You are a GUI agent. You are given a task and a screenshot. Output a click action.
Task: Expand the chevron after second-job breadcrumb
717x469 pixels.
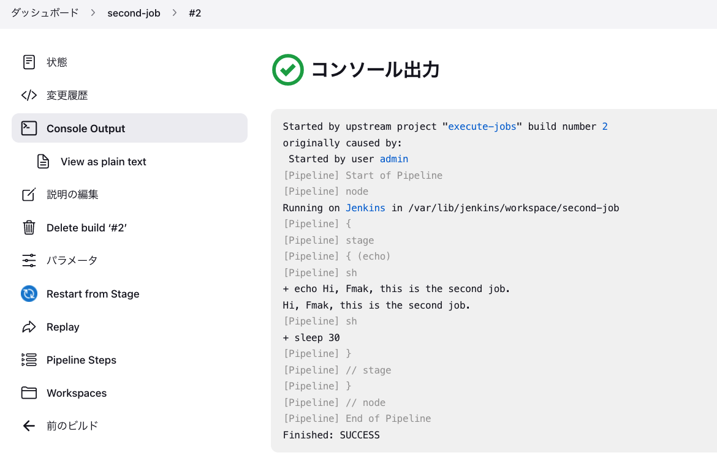175,13
